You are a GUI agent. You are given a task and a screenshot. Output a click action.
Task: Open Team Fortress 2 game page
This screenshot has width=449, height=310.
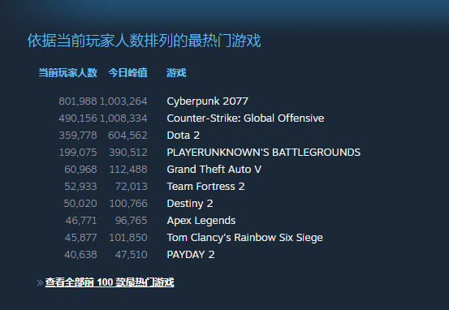[205, 187]
